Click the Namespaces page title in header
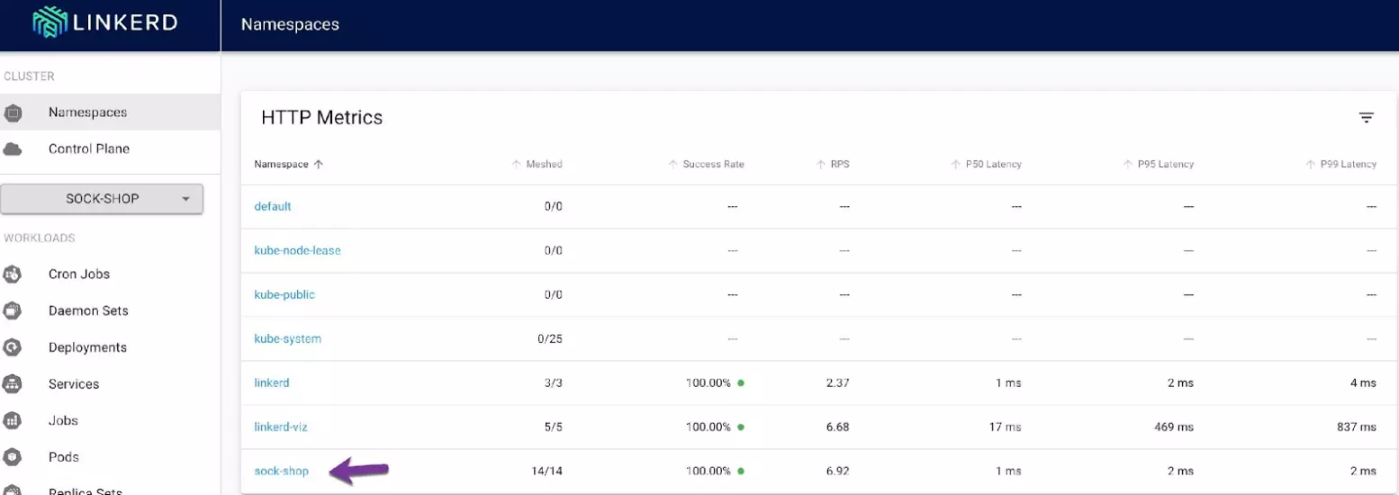Image resolution: width=1399 pixels, height=495 pixels. (x=290, y=24)
